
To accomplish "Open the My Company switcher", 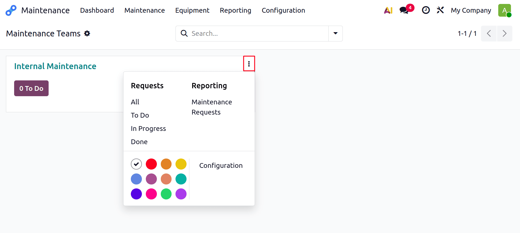I will point(471,10).
